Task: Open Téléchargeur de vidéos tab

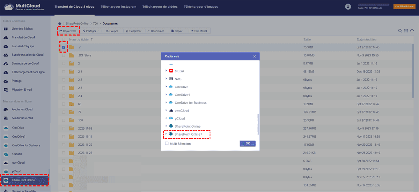Action: [x=160, y=7]
